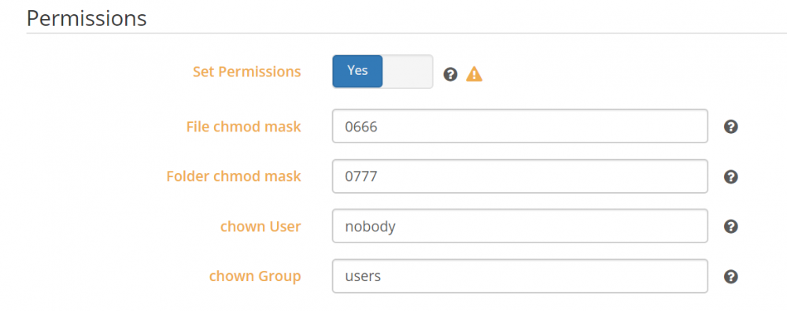This screenshot has height=311, width=787.
Task: Focus the Folder chmod mask field
Action: click(x=520, y=176)
